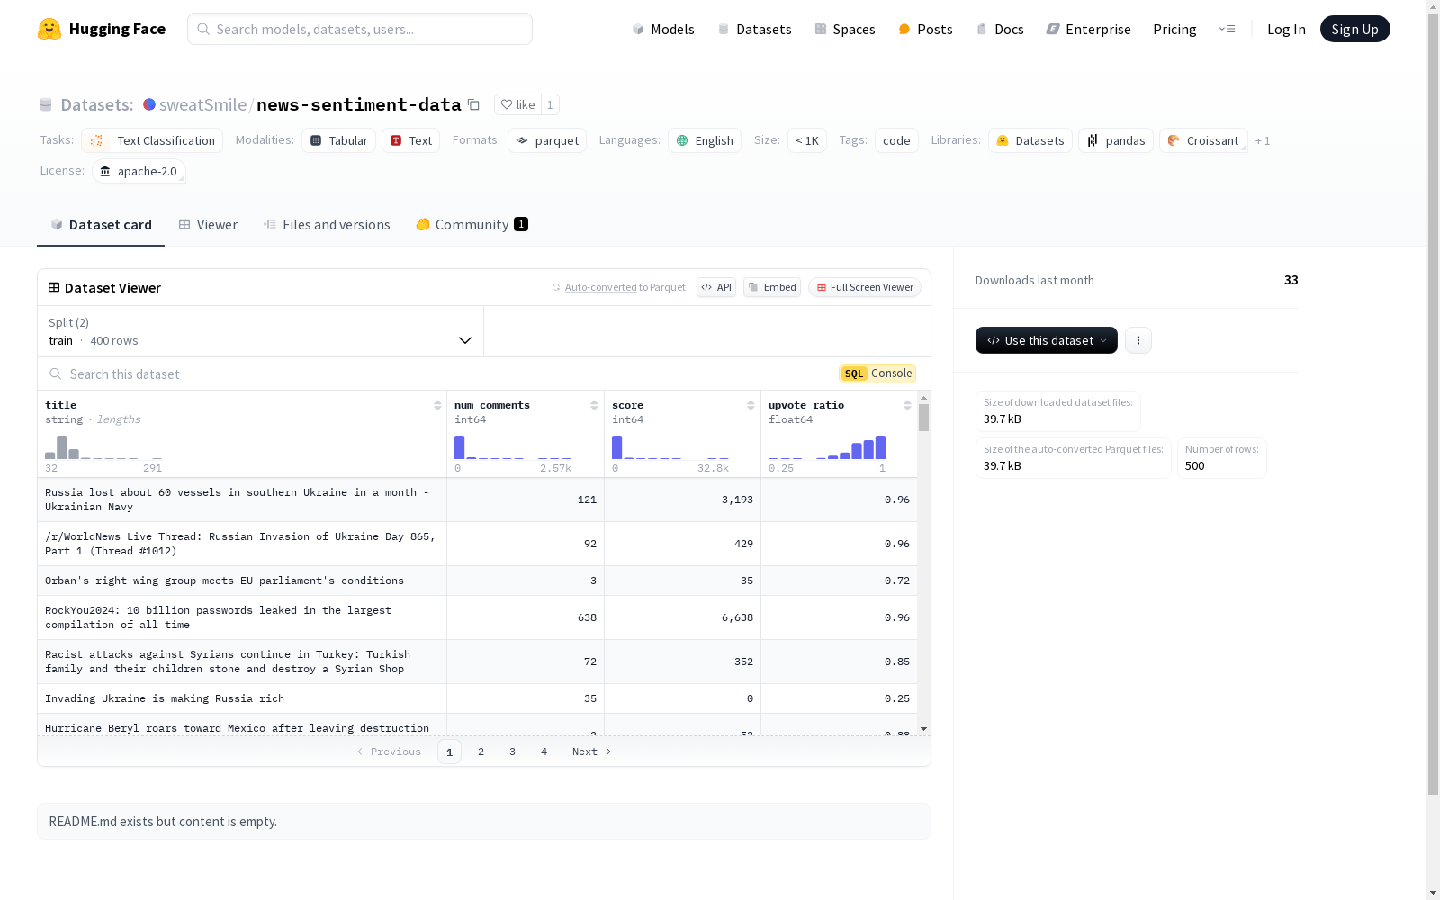
Task: Click the Croissant library tag
Action: 1203,140
